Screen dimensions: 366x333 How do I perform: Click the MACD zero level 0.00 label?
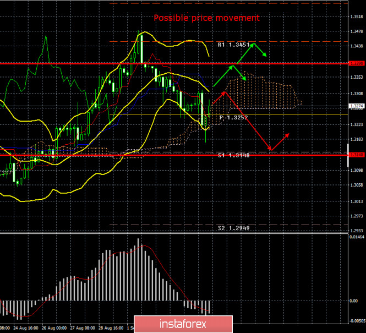tap(354, 301)
